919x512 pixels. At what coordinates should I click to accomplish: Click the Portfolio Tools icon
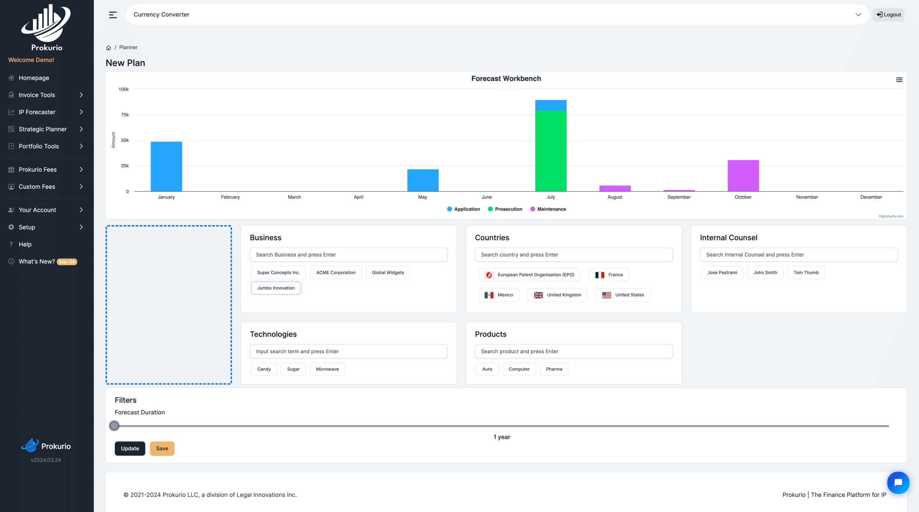click(x=11, y=146)
